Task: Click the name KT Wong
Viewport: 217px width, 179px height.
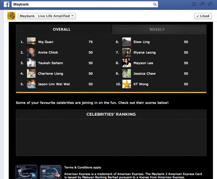Action: pyautogui.click(x=141, y=84)
